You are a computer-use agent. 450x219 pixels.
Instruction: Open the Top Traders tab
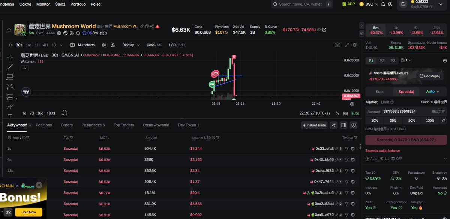[124, 125]
